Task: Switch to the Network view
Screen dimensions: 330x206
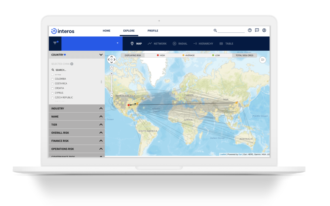Action: pyautogui.click(x=157, y=44)
